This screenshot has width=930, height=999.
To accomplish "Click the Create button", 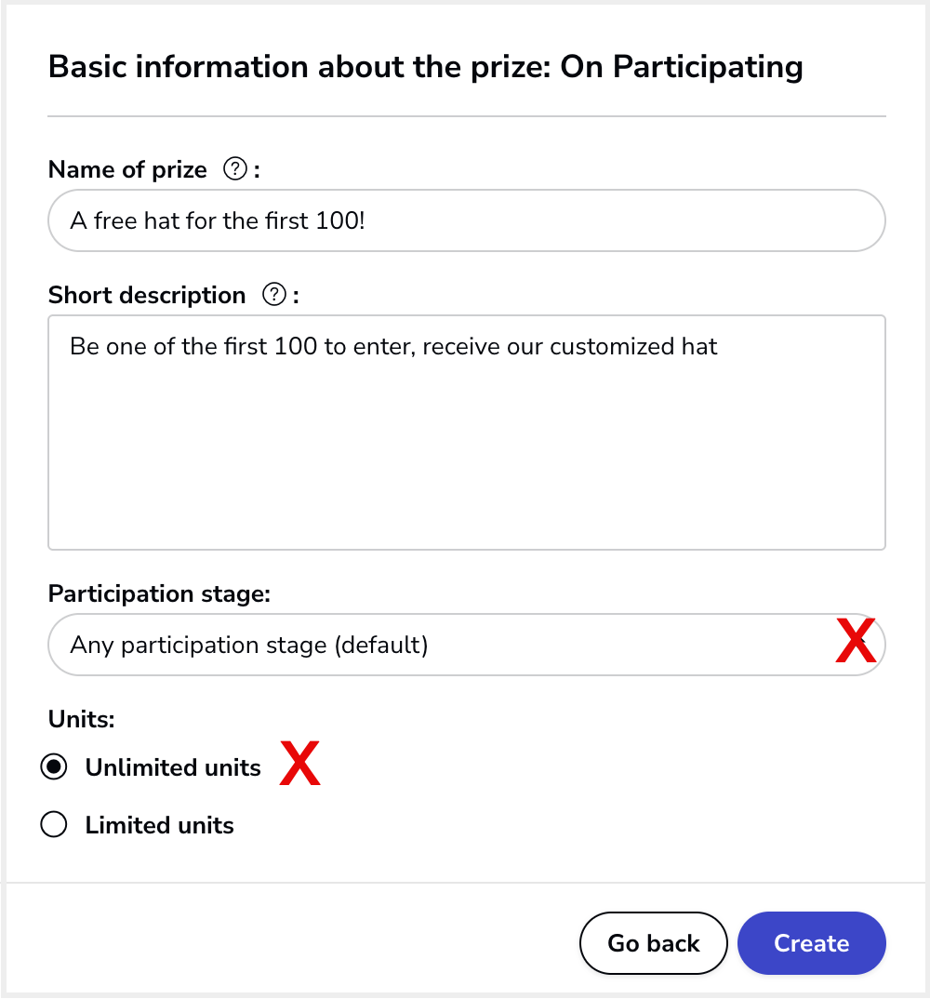I will tap(812, 943).
